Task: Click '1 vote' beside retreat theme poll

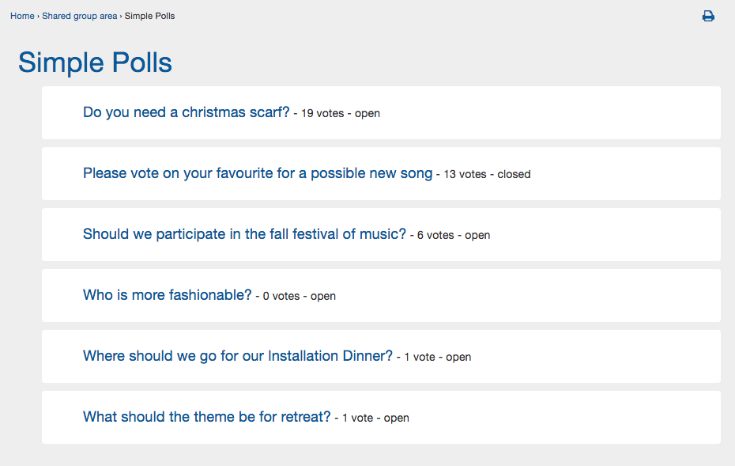Action: click(x=358, y=418)
